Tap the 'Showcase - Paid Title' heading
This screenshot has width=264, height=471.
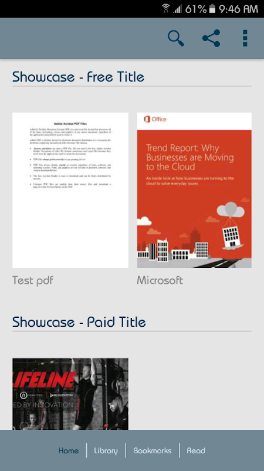[79, 322]
